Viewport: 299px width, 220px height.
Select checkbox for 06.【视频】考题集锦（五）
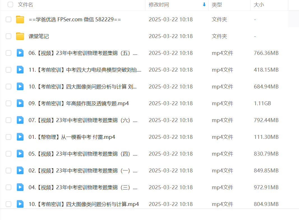tap(8, 53)
